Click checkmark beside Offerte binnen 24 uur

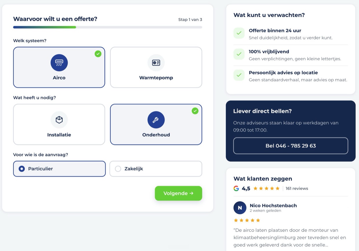[239, 33]
